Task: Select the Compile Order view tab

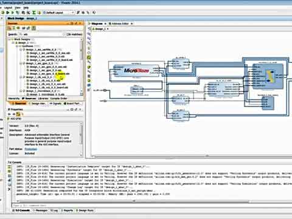Action: (x=58, y=99)
